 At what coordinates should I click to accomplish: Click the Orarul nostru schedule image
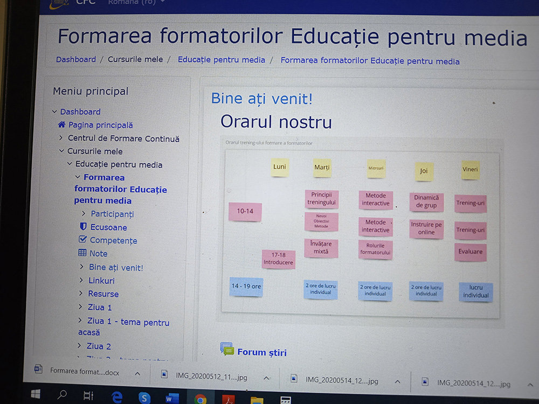pyautogui.click(x=360, y=232)
